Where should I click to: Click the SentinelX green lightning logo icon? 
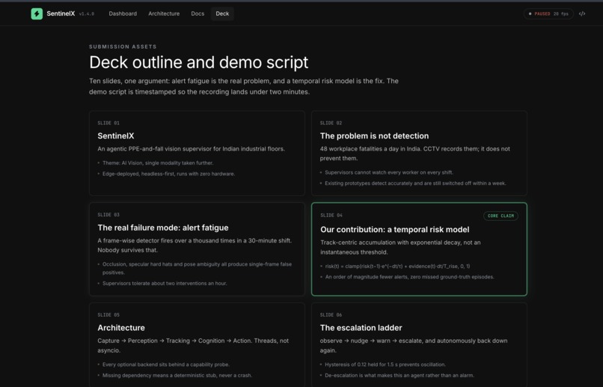tap(37, 14)
